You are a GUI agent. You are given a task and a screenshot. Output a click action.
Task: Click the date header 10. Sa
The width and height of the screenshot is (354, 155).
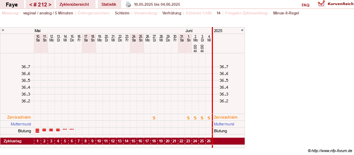point(38,38)
